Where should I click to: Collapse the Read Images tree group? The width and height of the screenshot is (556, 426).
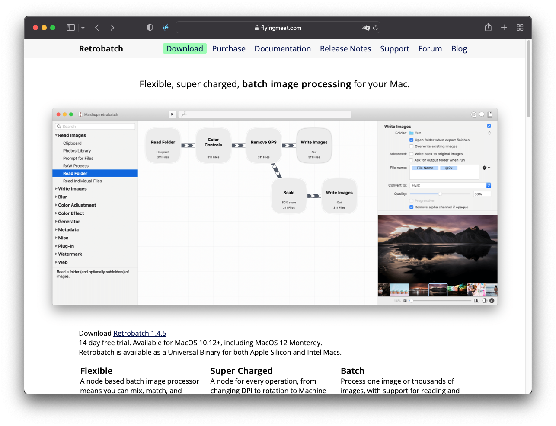click(x=56, y=135)
